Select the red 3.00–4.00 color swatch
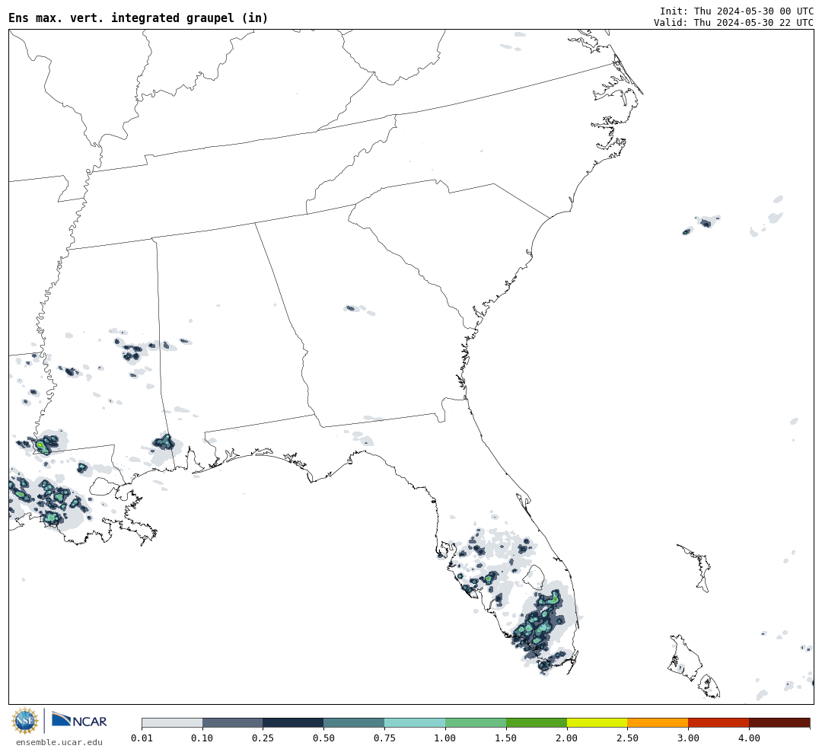822x752 pixels. point(718,722)
